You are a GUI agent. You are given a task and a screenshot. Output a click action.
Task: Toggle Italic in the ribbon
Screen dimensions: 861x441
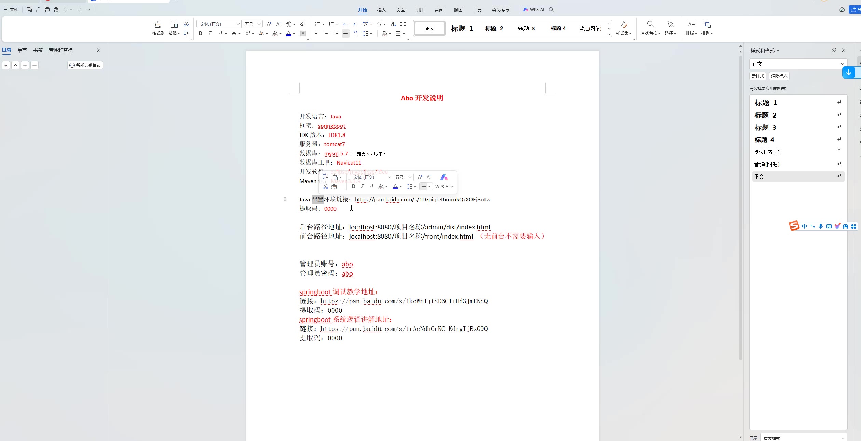(x=210, y=33)
